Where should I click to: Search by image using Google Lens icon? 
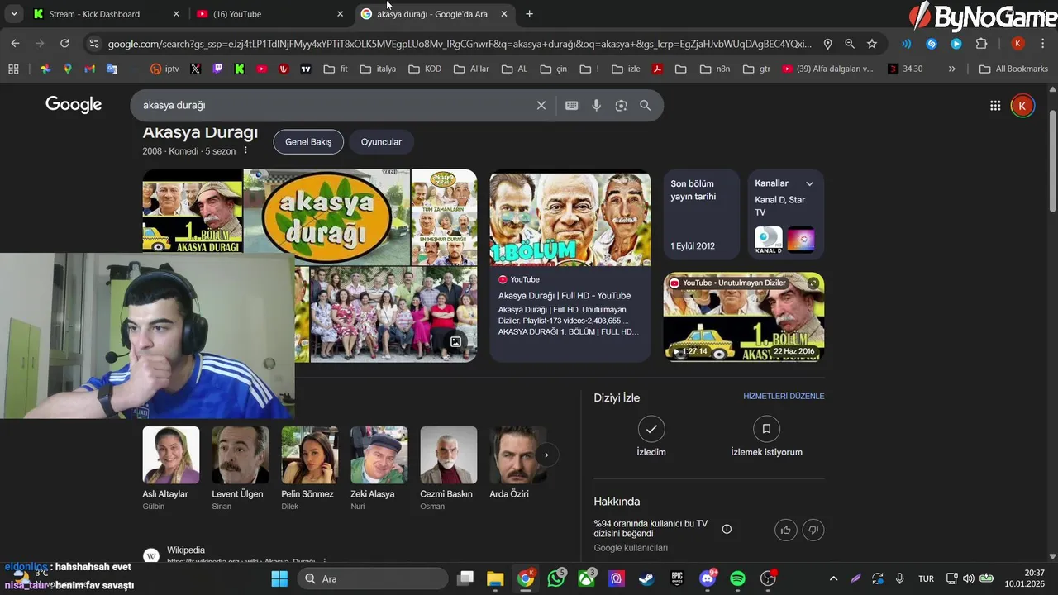coord(621,106)
